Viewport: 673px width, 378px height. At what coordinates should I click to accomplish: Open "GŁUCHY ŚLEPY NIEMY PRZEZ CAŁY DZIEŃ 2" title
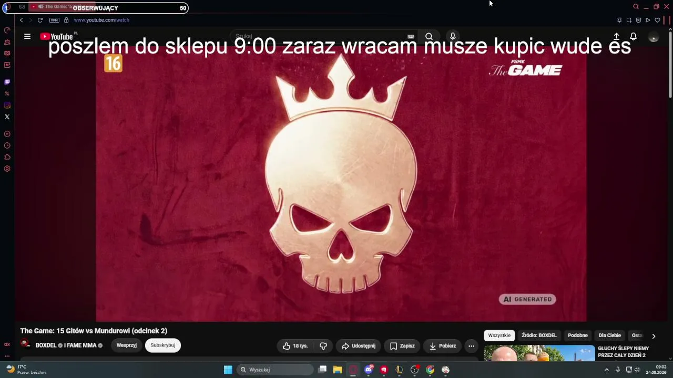tap(623, 352)
